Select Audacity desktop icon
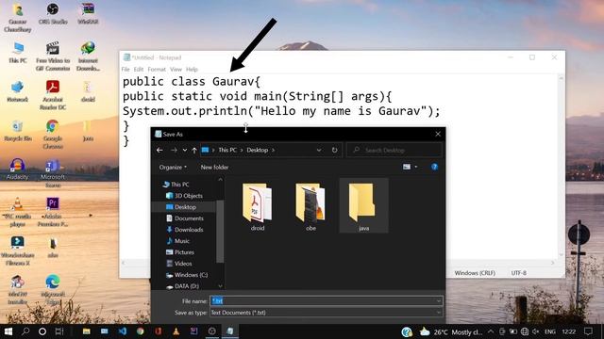 17,169
